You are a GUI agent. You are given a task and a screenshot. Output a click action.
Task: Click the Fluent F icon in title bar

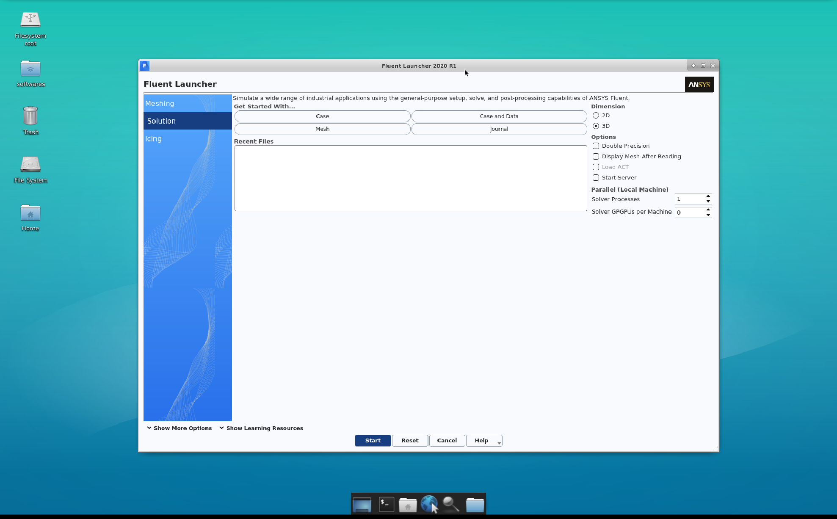click(x=144, y=66)
